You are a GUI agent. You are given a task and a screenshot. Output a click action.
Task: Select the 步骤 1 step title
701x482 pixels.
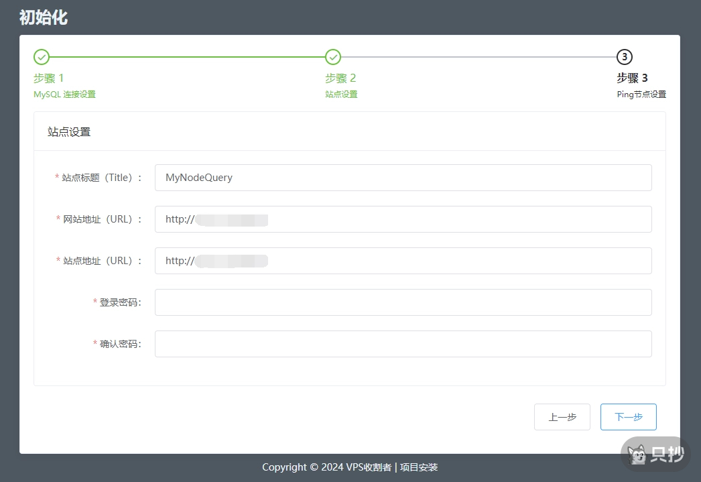click(x=49, y=78)
